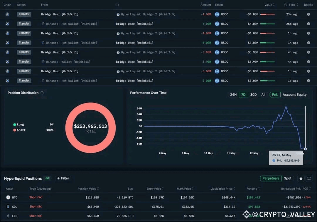Click Account Equity on the performance chart
This screenshot has width=317, height=222.
click(x=294, y=94)
